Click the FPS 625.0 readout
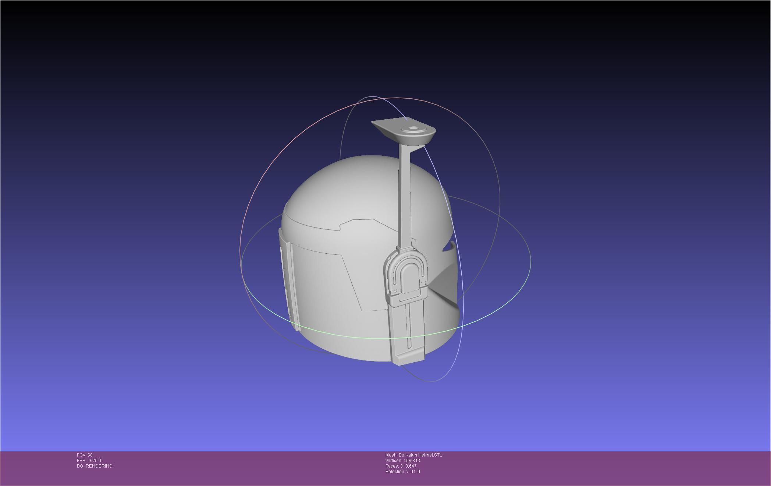The image size is (771, 486). point(89,461)
